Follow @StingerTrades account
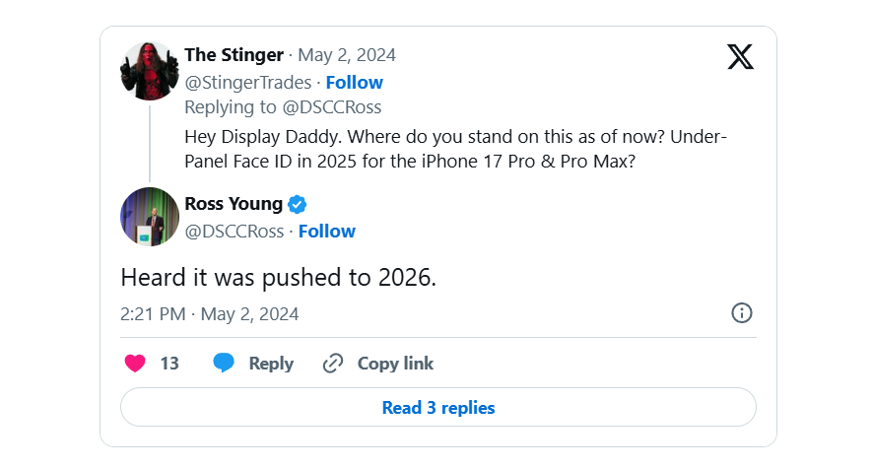 tap(355, 83)
